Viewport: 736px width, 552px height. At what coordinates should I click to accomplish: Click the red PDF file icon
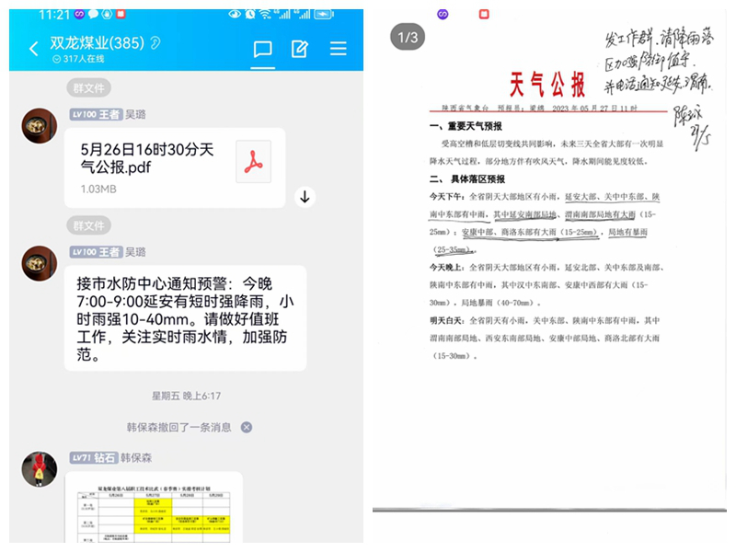[253, 162]
